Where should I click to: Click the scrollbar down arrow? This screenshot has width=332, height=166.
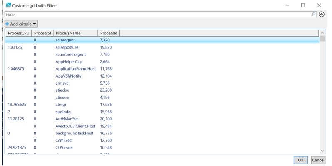click(x=322, y=151)
